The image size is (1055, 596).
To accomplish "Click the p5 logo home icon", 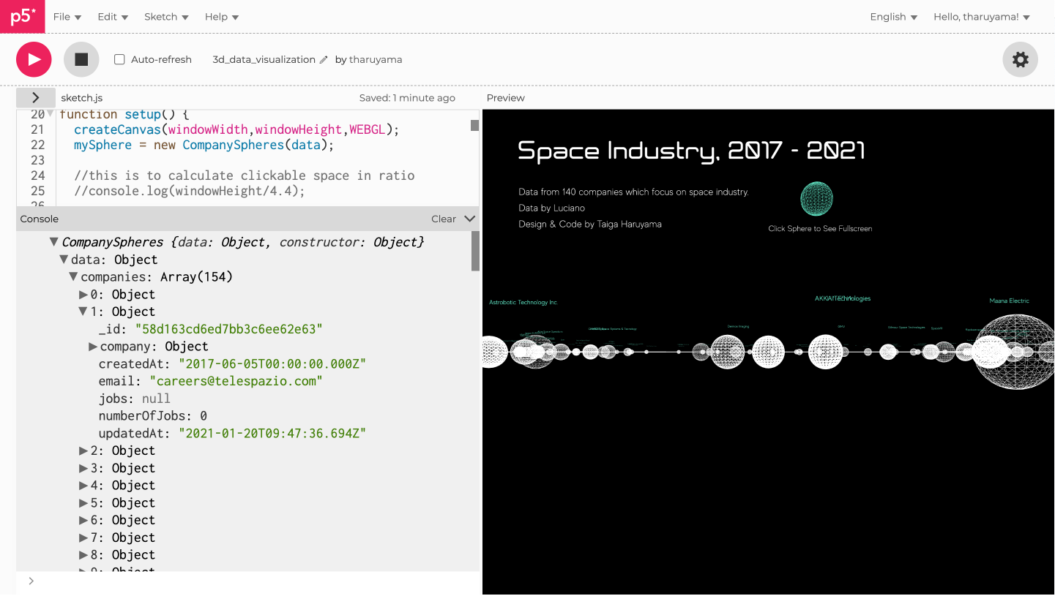I will tap(22, 16).
